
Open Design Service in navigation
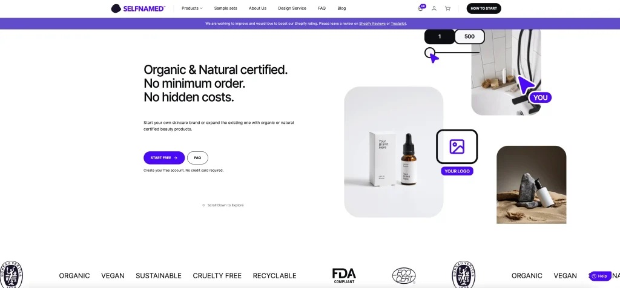coord(292,8)
